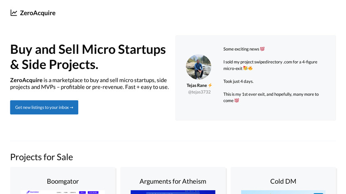Click the Projects for Sale heading
The image size is (346, 194).
(x=42, y=157)
